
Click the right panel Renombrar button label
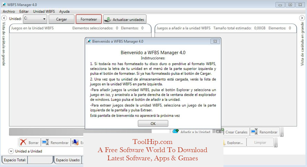coord(268,132)
